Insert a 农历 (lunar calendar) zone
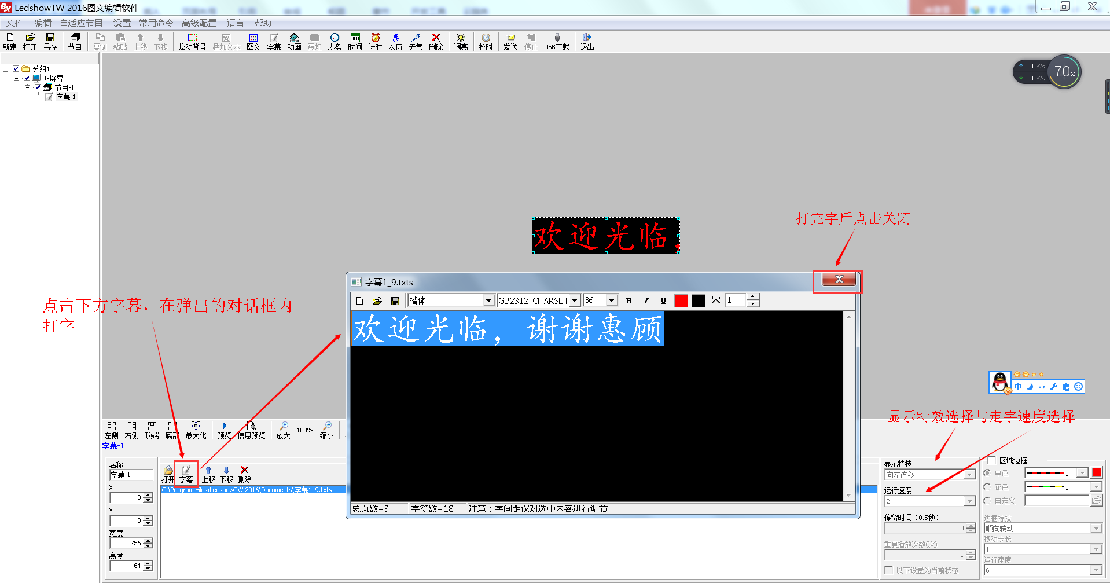 tap(395, 41)
